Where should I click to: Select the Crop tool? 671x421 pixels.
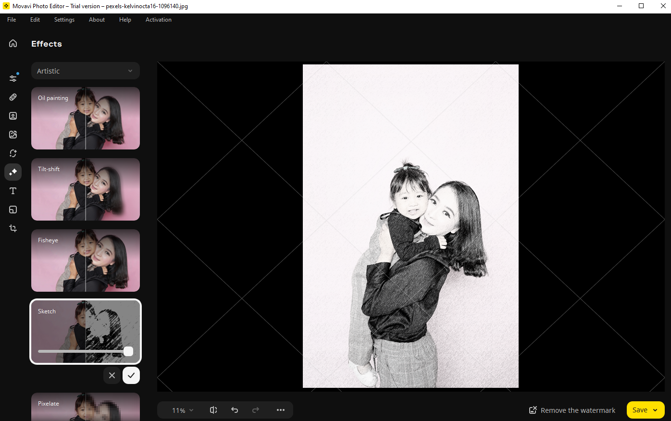[x=12, y=228]
